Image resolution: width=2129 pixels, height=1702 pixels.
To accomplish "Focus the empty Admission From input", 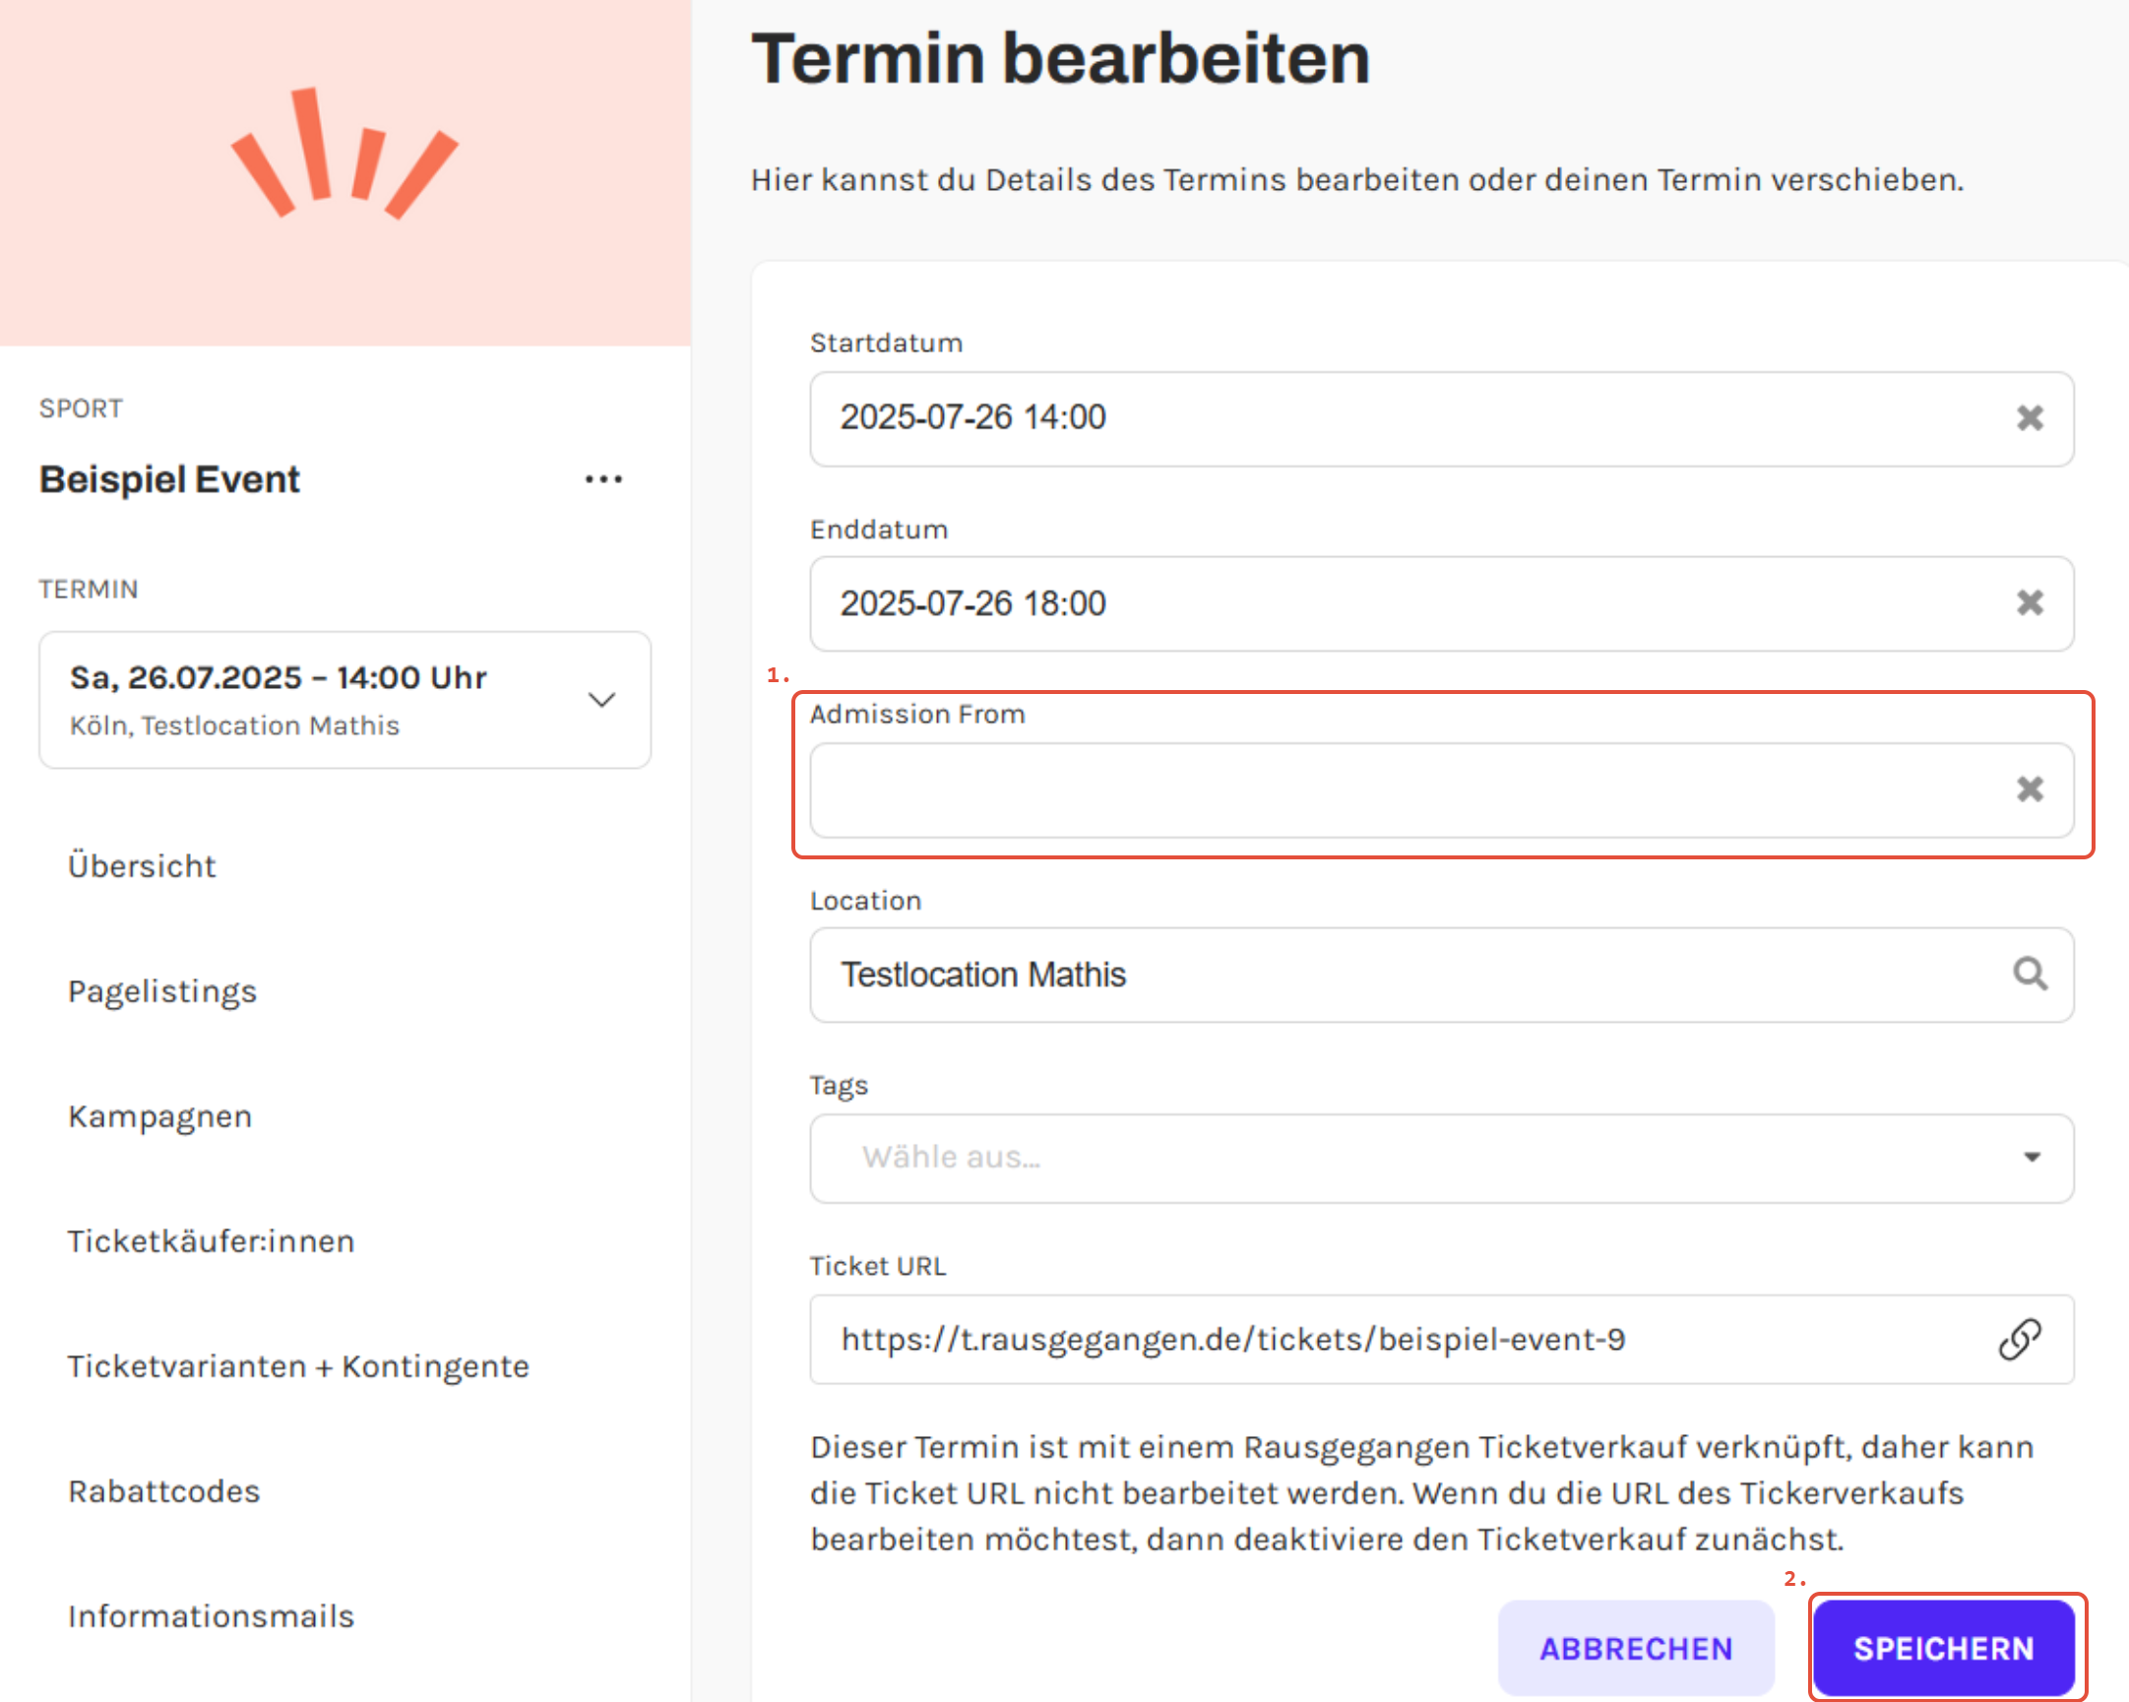I will 1383,790.
